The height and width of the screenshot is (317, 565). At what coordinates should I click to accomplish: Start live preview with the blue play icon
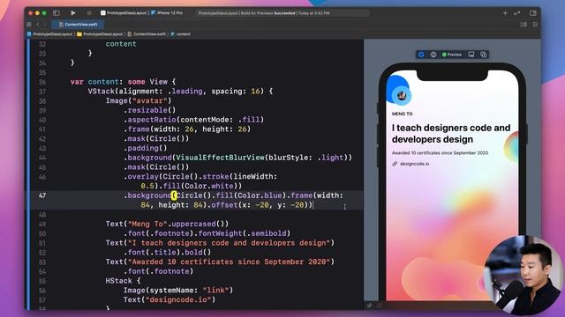[421, 55]
